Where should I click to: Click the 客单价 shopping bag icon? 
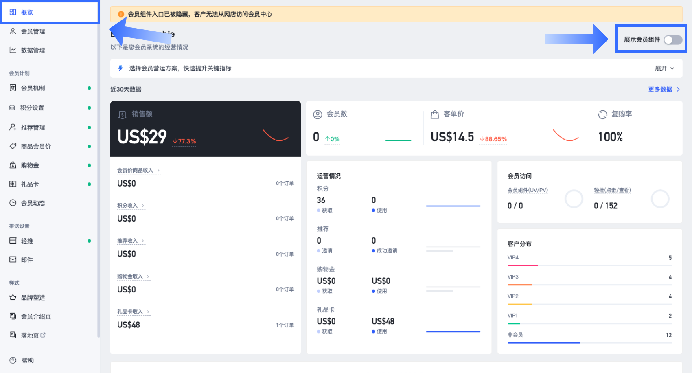click(435, 115)
